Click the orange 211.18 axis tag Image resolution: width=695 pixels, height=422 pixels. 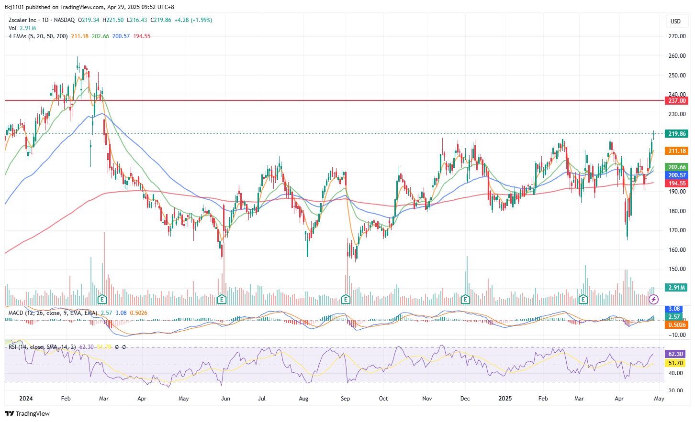(x=677, y=151)
